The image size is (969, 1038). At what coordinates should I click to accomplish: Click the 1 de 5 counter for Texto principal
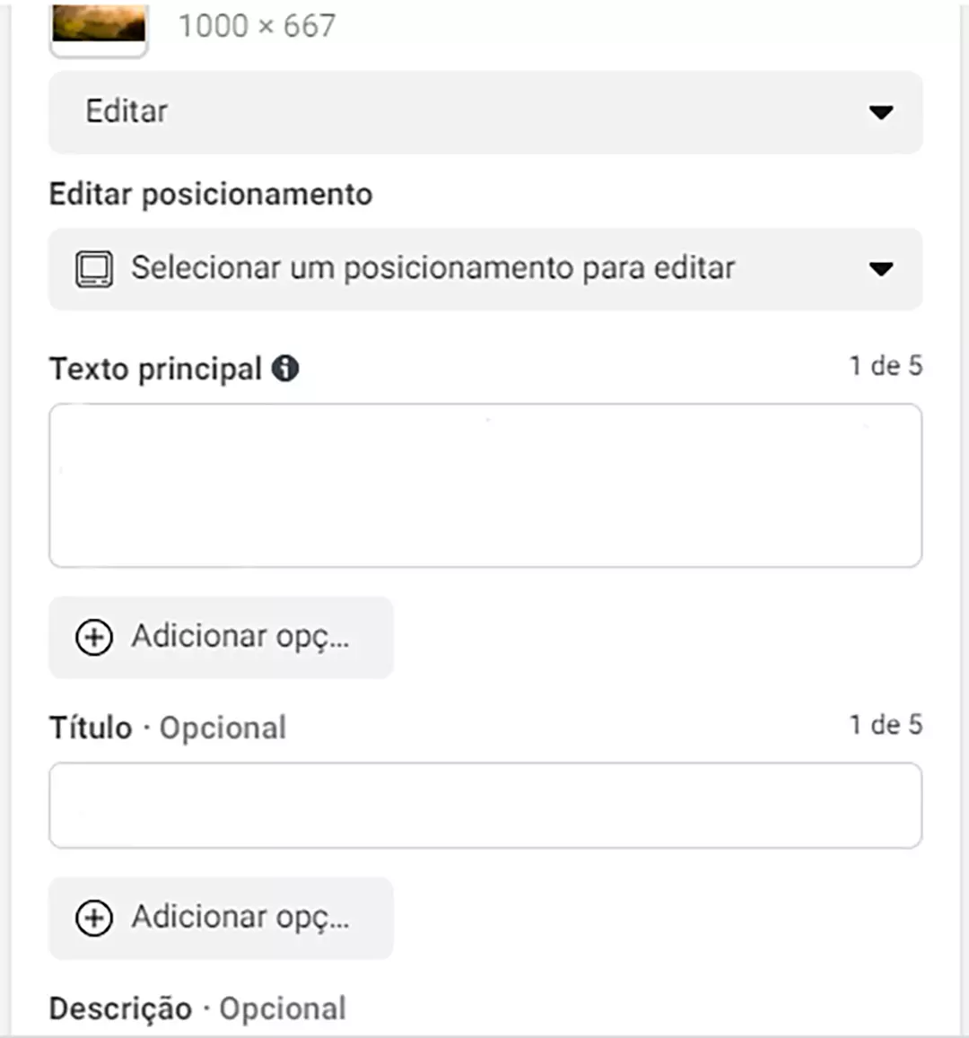point(886,365)
